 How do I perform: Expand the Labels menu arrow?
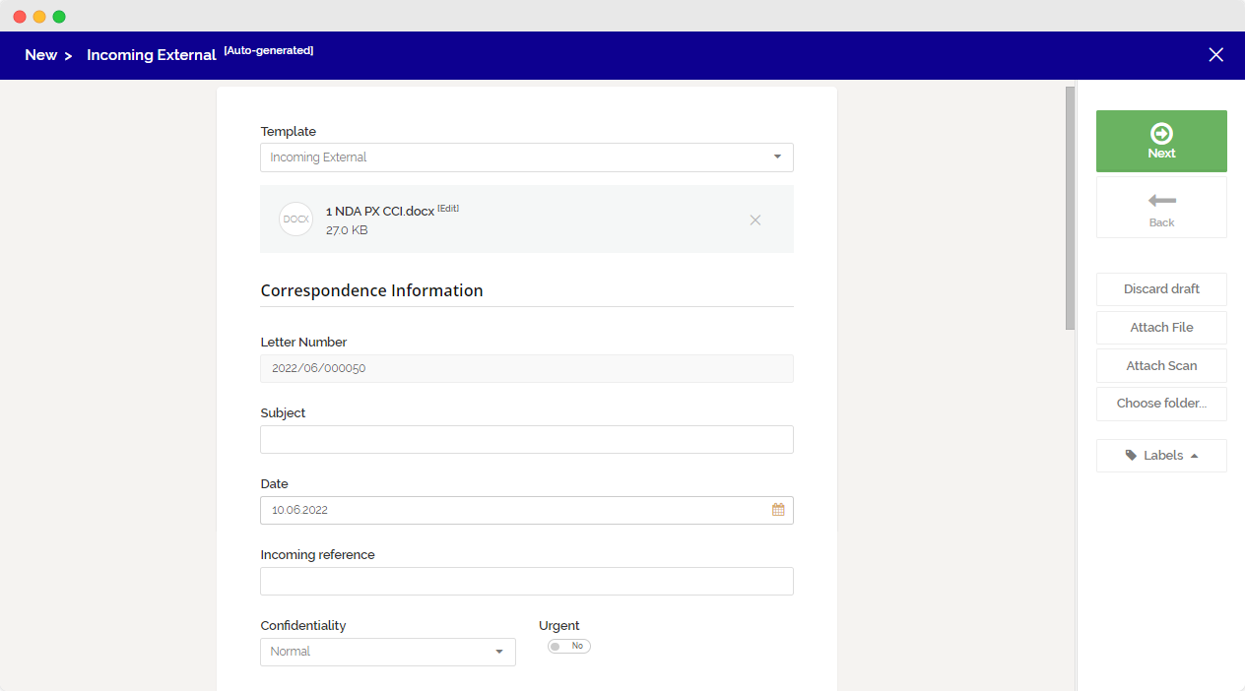(x=1194, y=456)
